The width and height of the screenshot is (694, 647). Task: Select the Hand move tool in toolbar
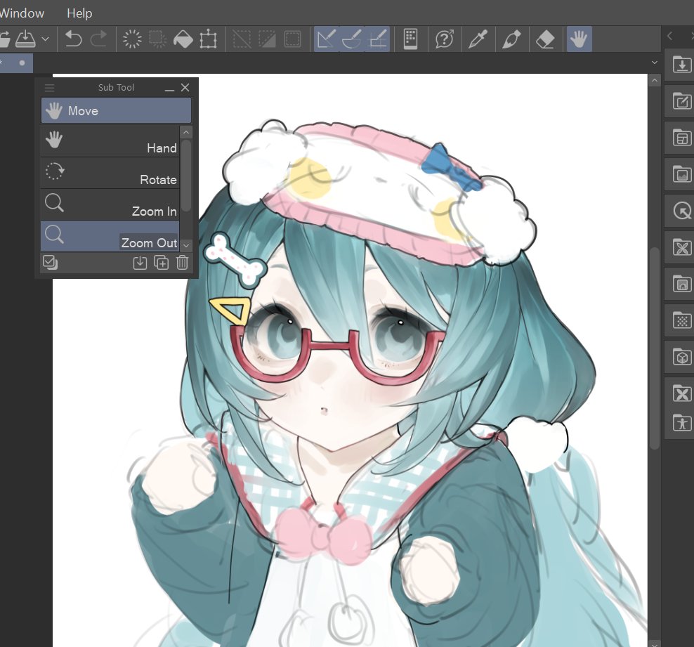[579, 39]
